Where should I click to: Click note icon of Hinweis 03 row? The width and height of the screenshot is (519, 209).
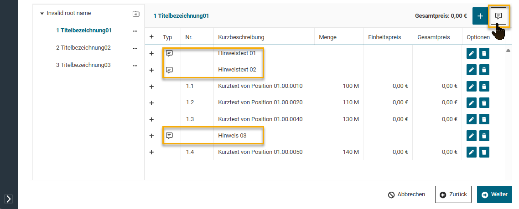[169, 136]
